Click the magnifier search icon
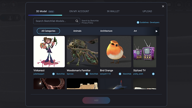Image resolution: width=192 pixels, height=108 pixels. 77,21
